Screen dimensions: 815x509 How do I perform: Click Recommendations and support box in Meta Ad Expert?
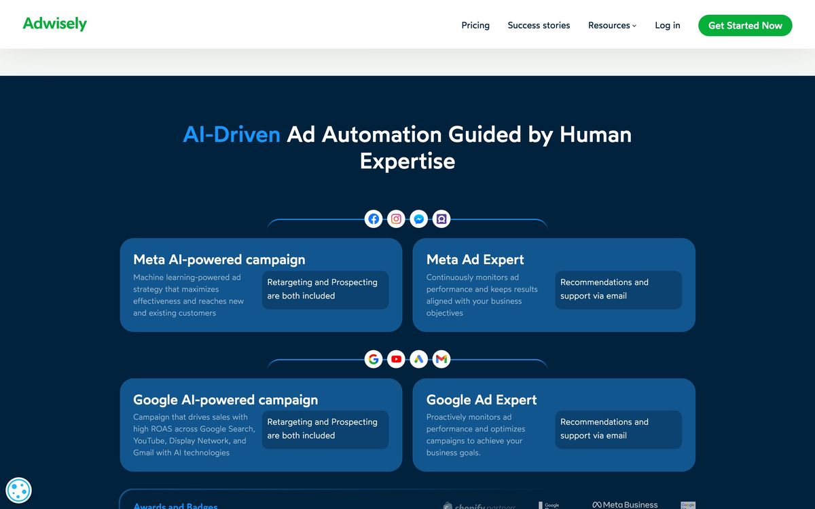click(618, 290)
